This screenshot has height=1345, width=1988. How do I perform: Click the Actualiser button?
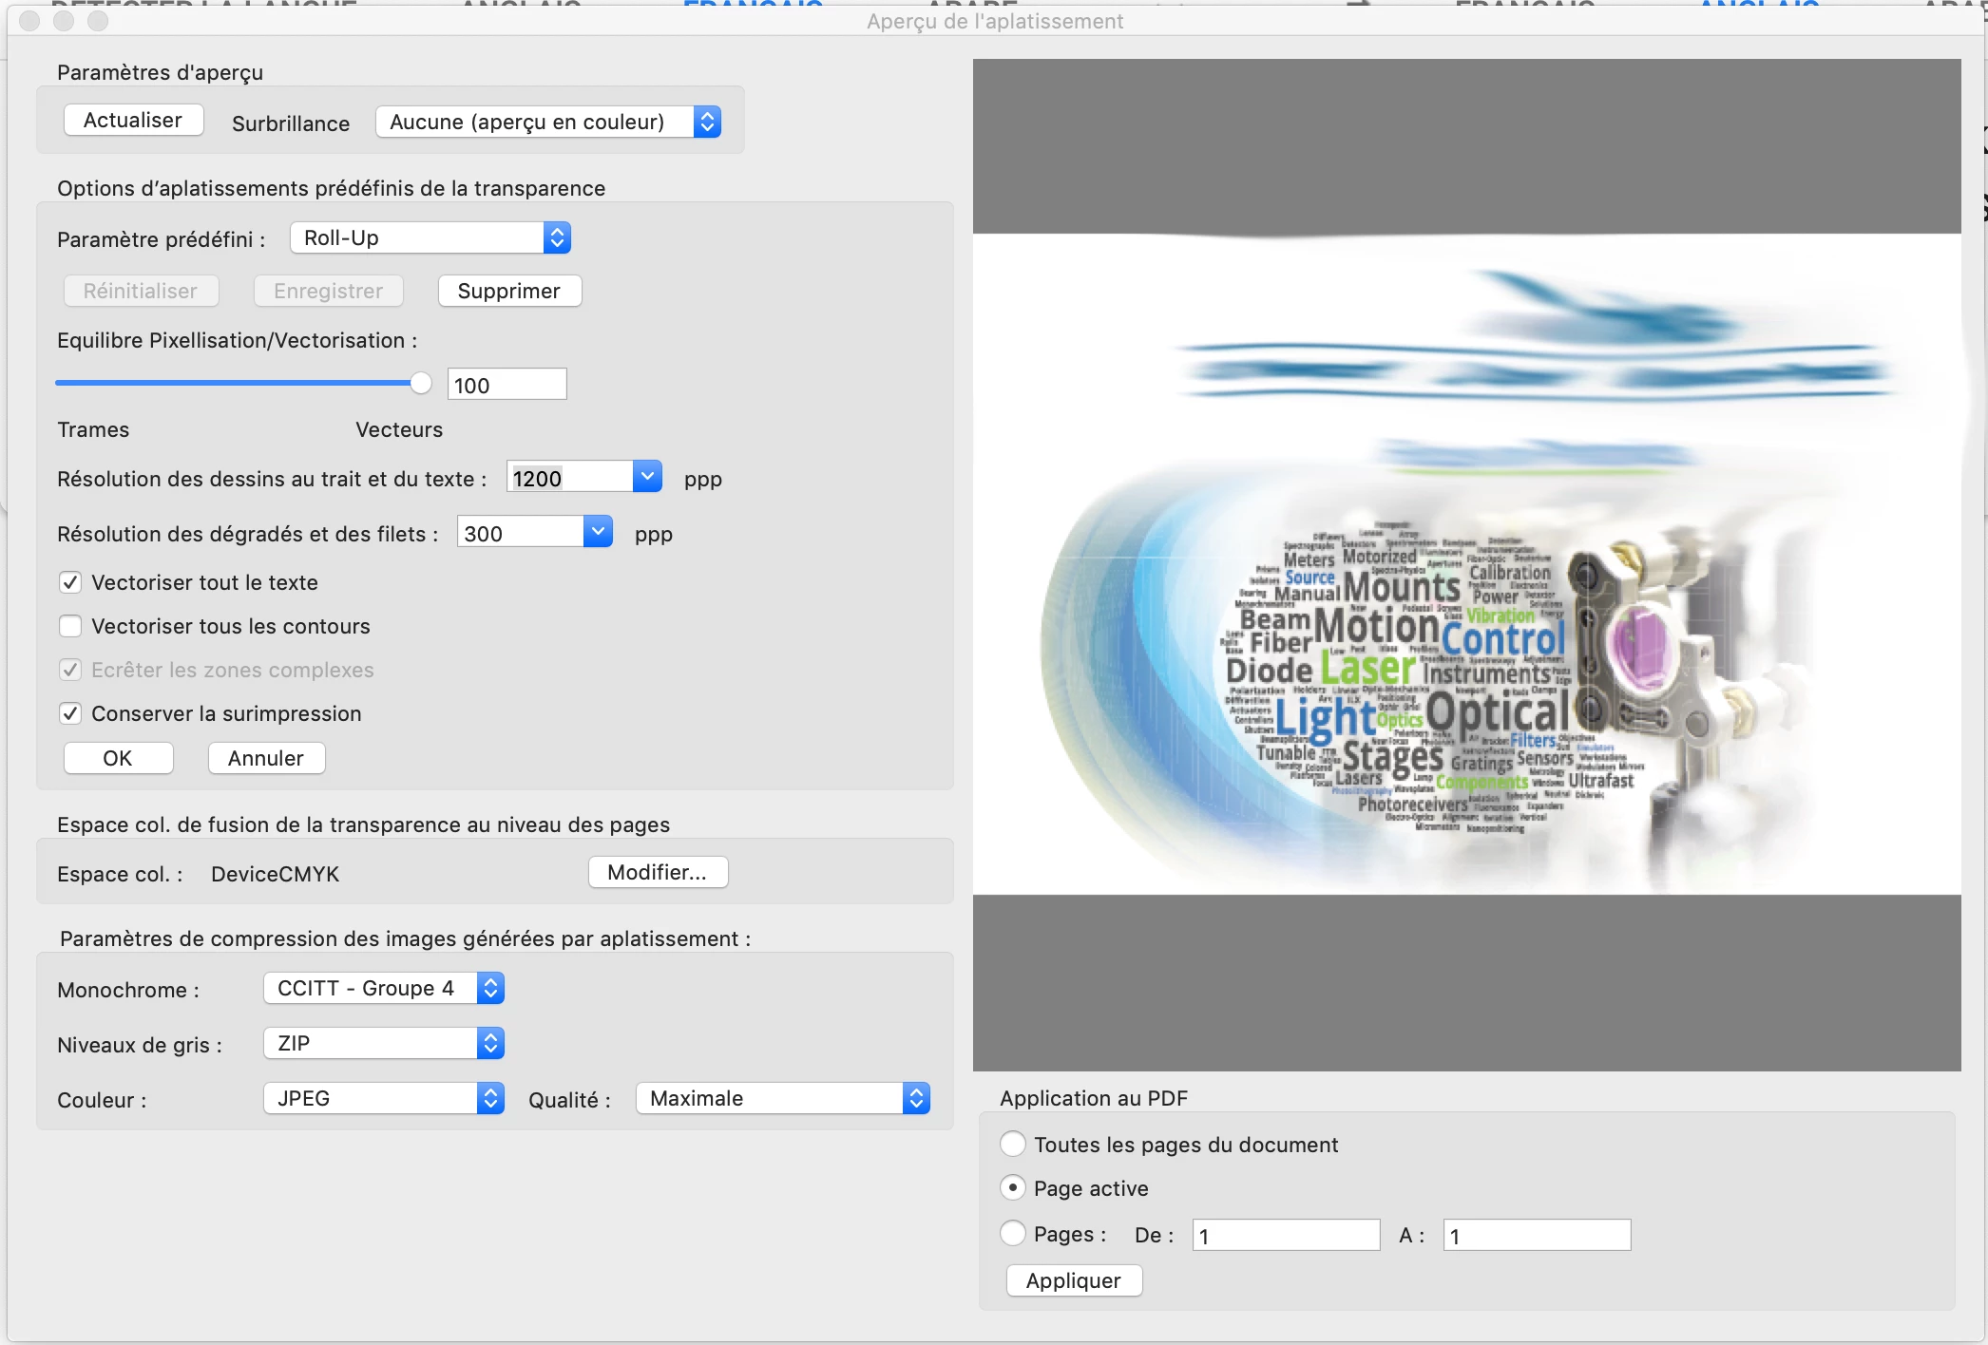(133, 121)
